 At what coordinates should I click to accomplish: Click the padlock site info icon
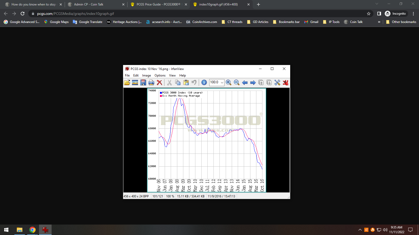33,14
